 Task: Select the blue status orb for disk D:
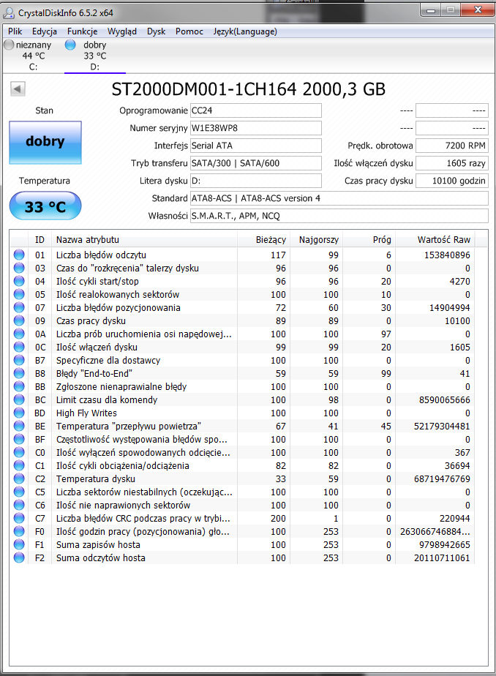point(70,45)
